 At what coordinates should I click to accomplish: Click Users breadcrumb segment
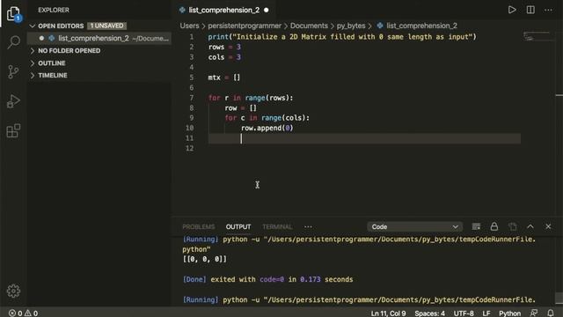point(189,26)
